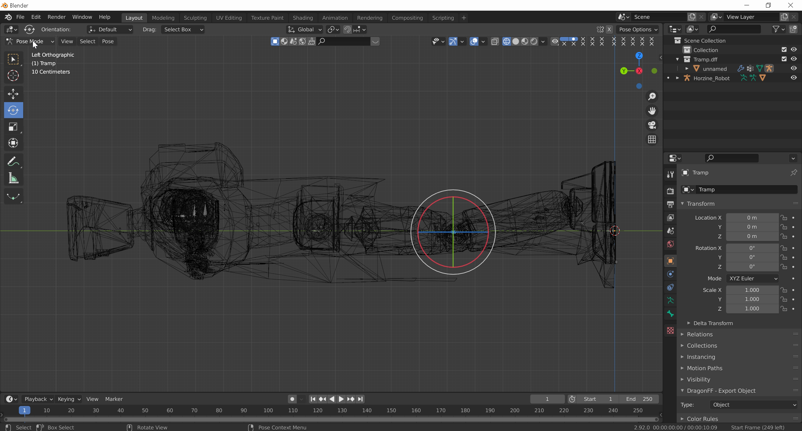Switch to the Sculpting workspace tab
Viewport: 802px width, 431px height.
tap(195, 18)
